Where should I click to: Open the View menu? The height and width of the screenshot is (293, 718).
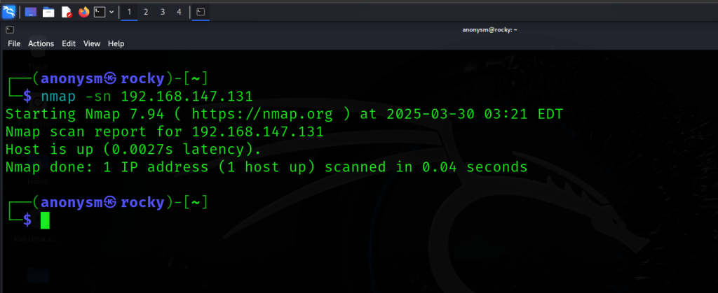pyautogui.click(x=92, y=44)
